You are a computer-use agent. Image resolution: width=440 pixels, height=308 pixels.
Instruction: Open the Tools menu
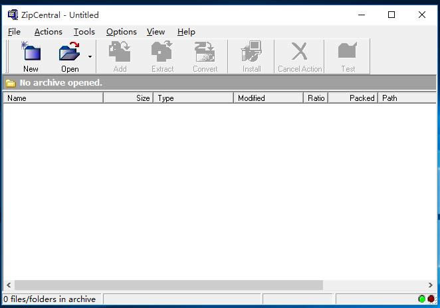click(84, 32)
